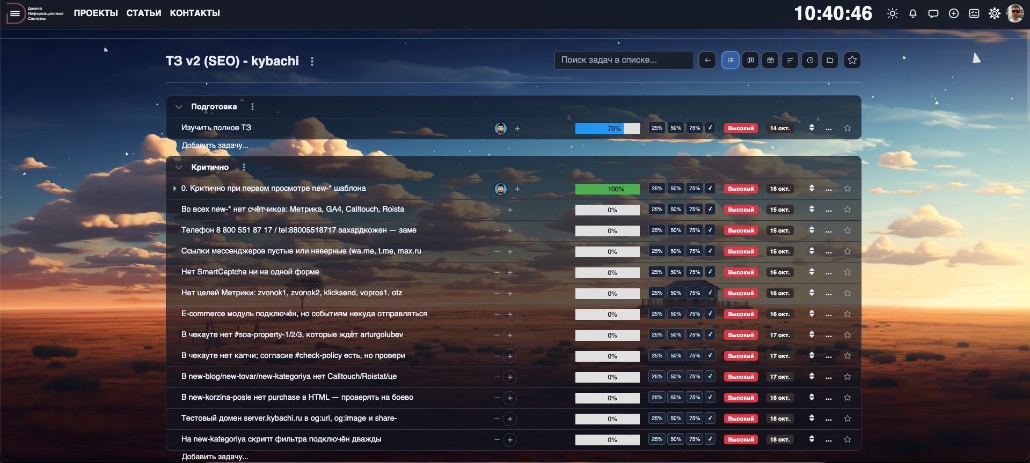Open the Gantt timeline view icon
1030x463 pixels.
[790, 61]
